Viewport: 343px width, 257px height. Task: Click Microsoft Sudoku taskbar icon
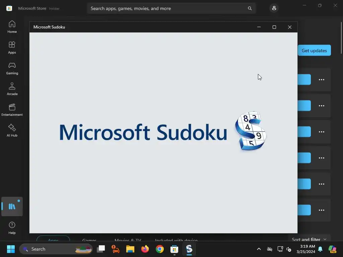tap(189, 249)
